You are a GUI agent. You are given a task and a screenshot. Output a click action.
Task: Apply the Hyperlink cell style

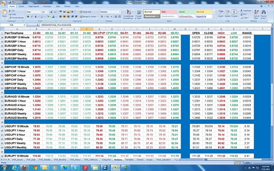(204, 16)
